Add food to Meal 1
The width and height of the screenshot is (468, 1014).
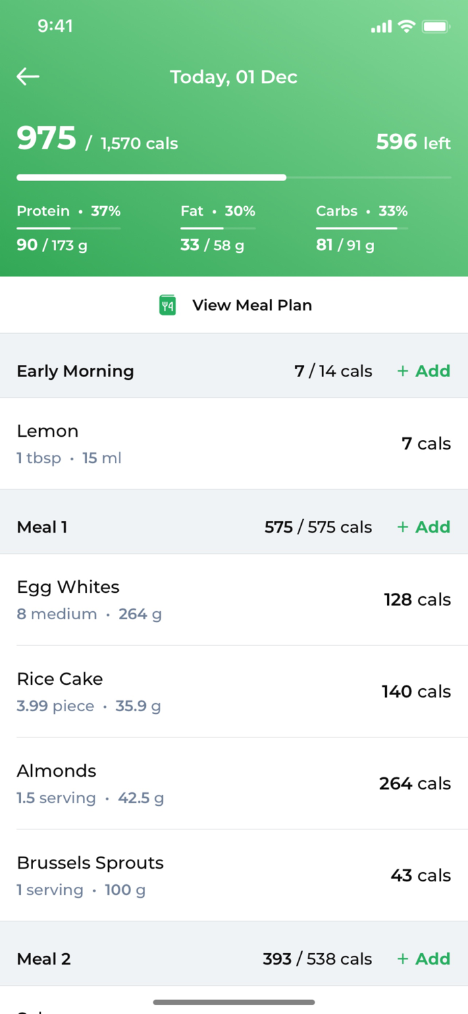(423, 527)
